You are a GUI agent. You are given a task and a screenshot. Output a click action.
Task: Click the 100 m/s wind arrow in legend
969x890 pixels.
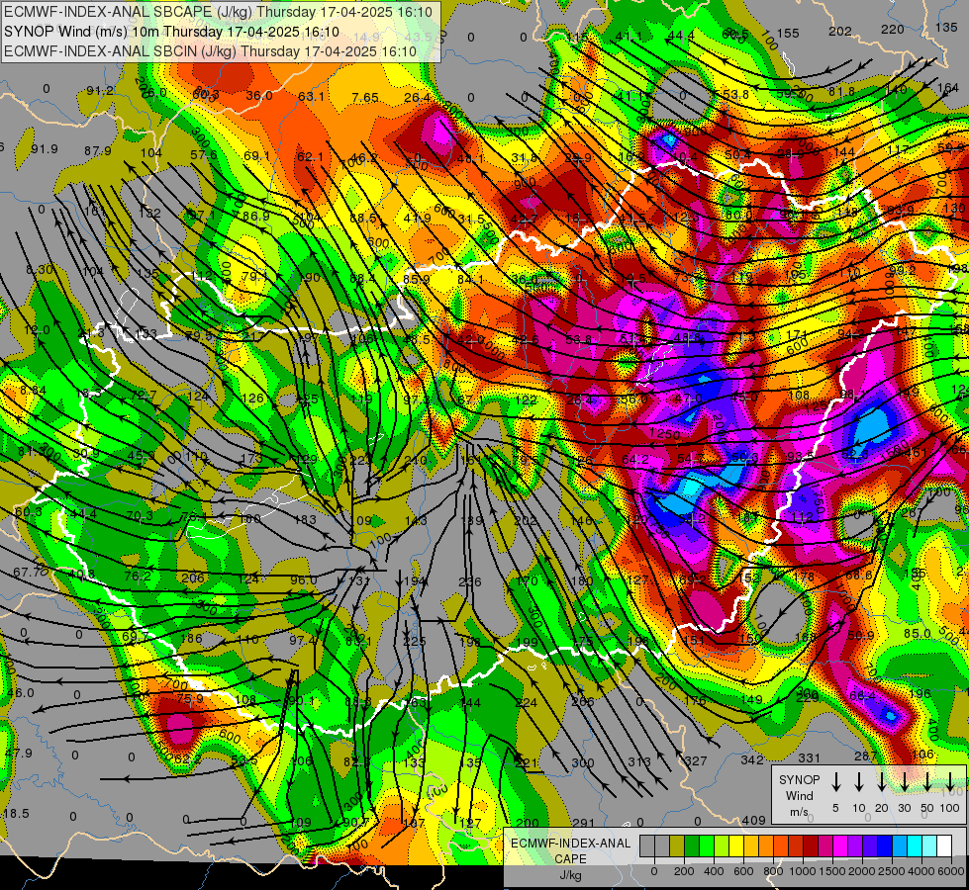coord(950,781)
